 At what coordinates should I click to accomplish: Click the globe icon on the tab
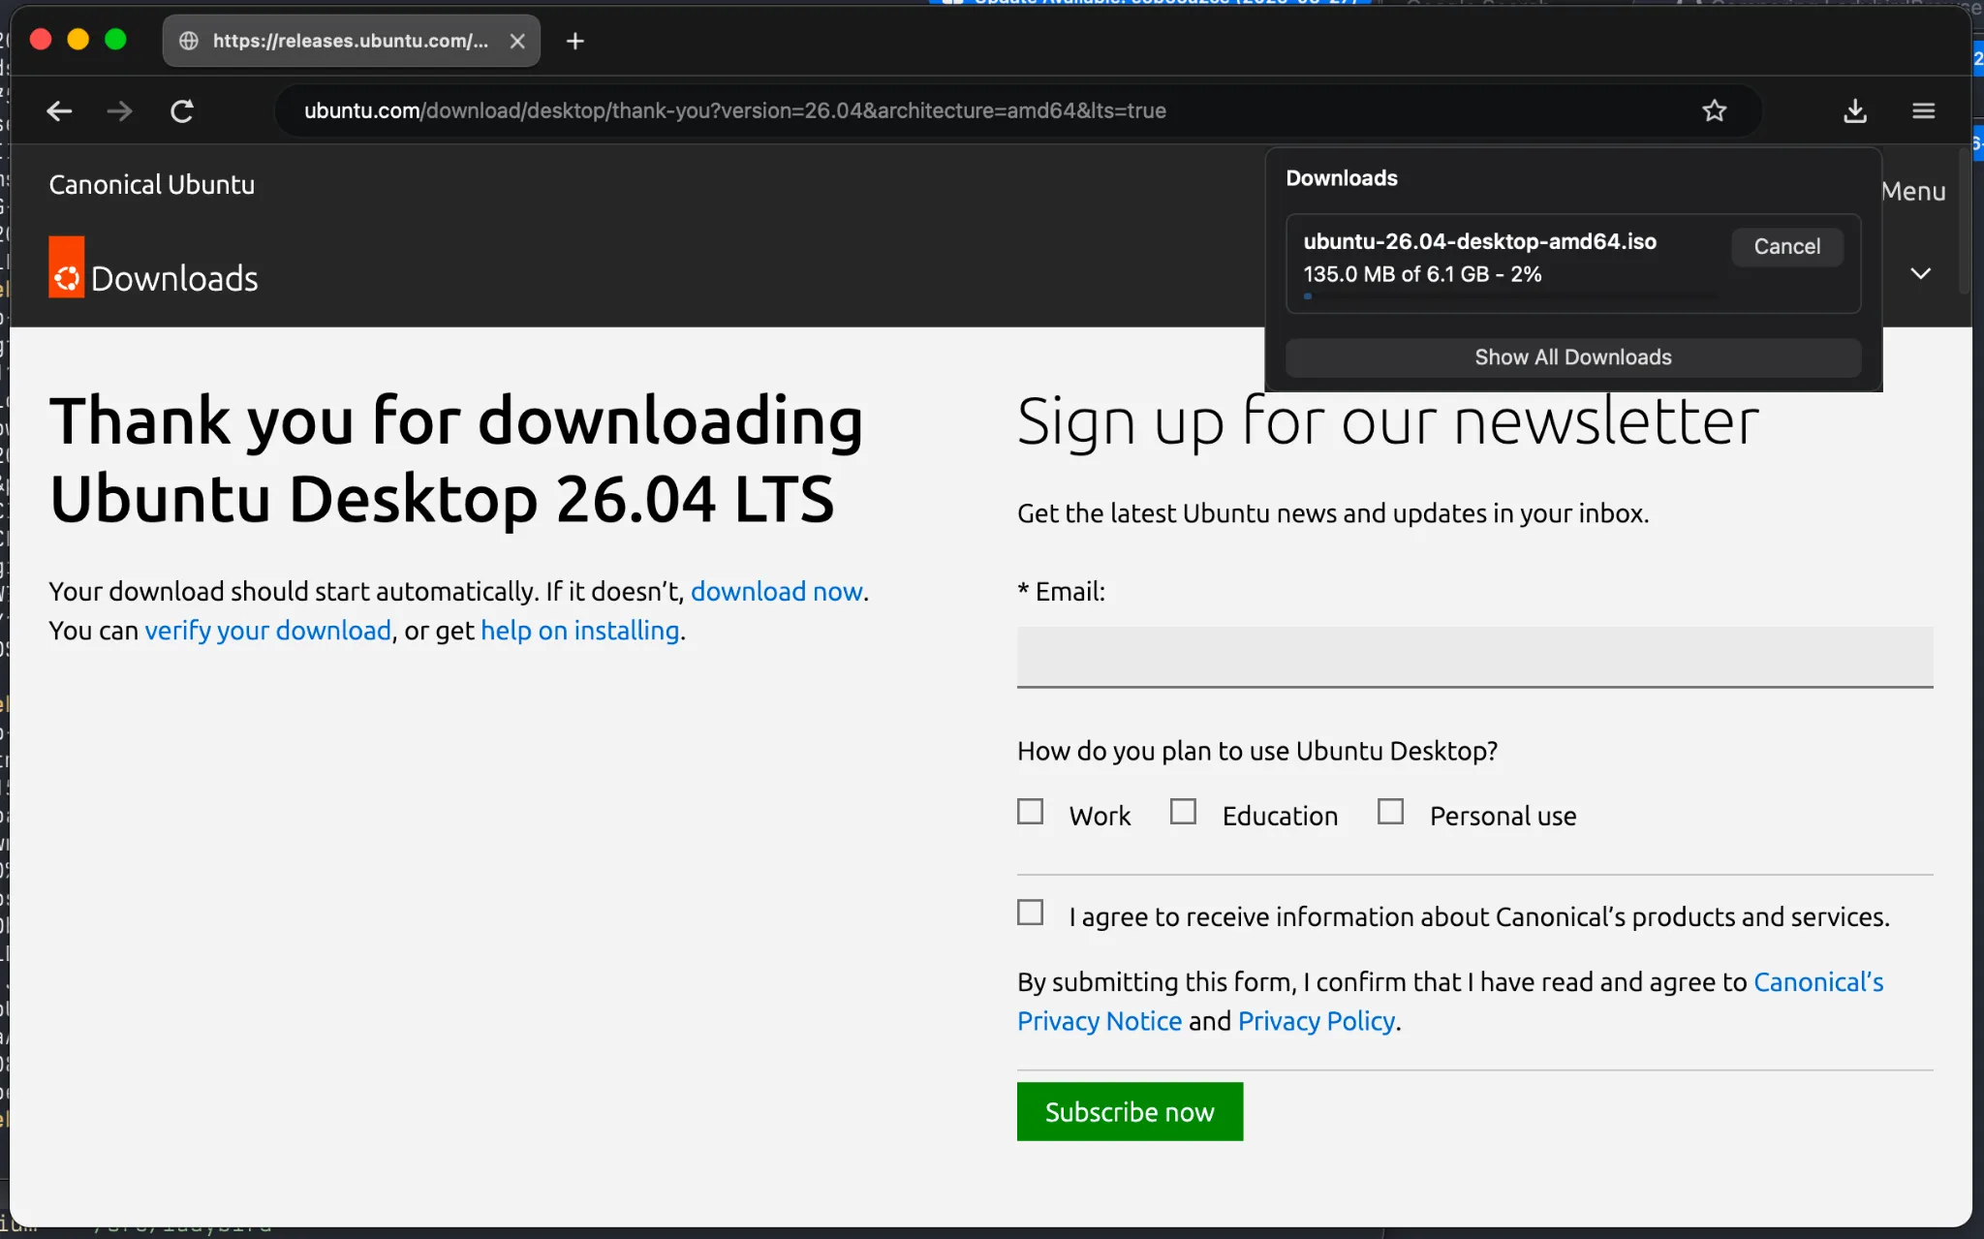(x=189, y=41)
